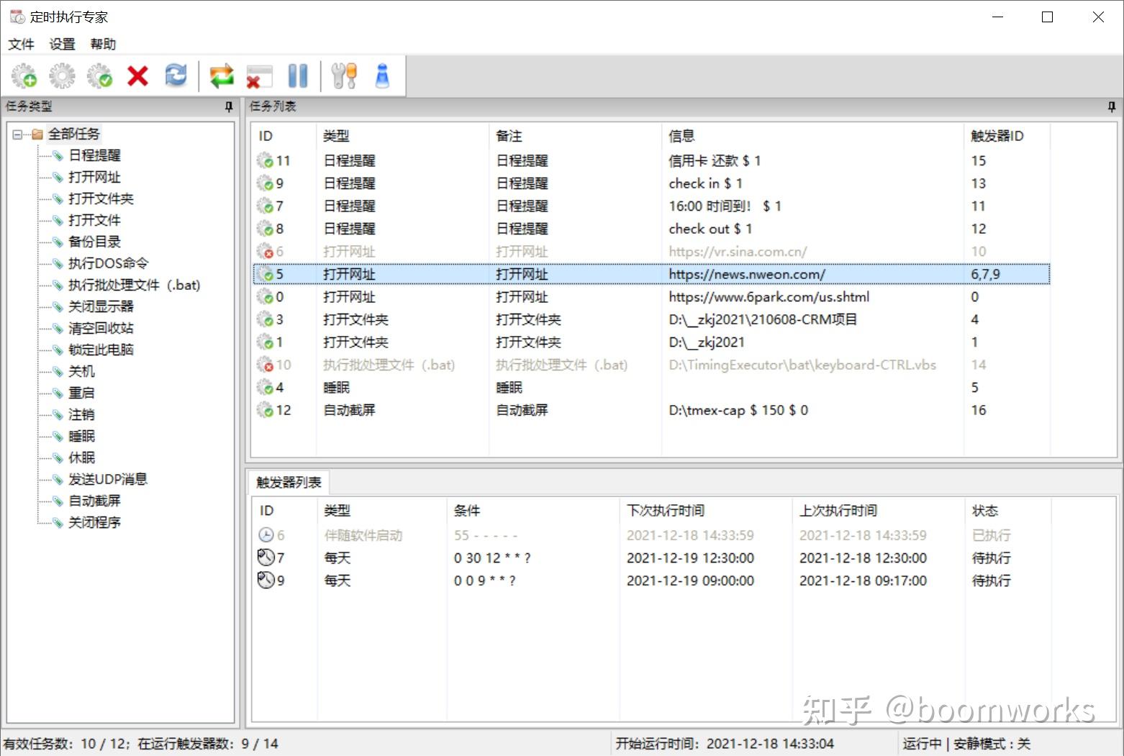Click the add new task gear icon
The height and width of the screenshot is (756, 1124).
pos(24,76)
